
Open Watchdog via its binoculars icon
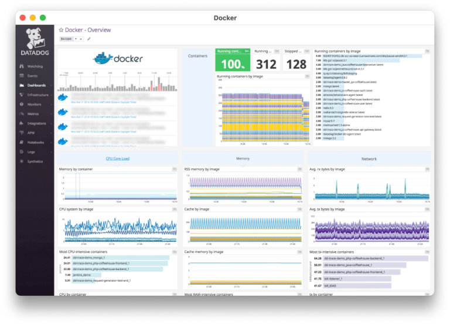22,66
